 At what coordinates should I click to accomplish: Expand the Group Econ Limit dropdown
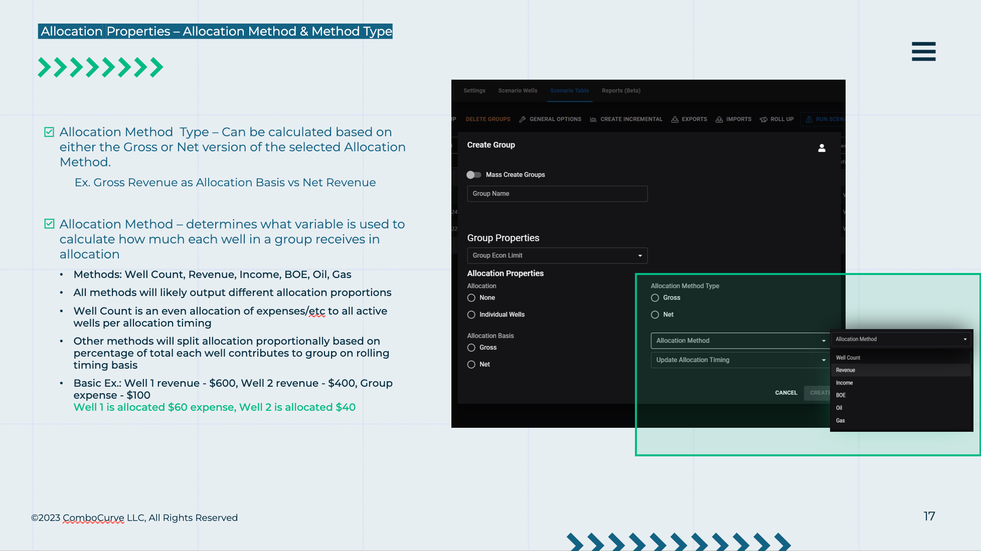click(557, 255)
